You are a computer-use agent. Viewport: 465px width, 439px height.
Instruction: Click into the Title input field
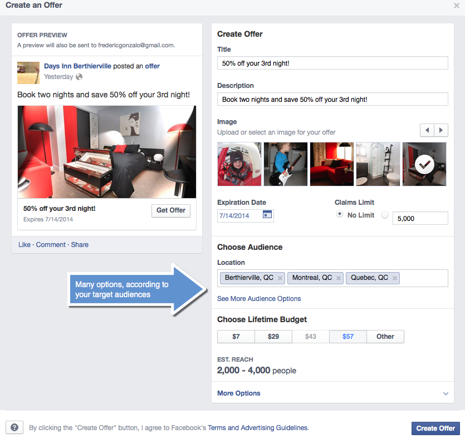tap(332, 63)
